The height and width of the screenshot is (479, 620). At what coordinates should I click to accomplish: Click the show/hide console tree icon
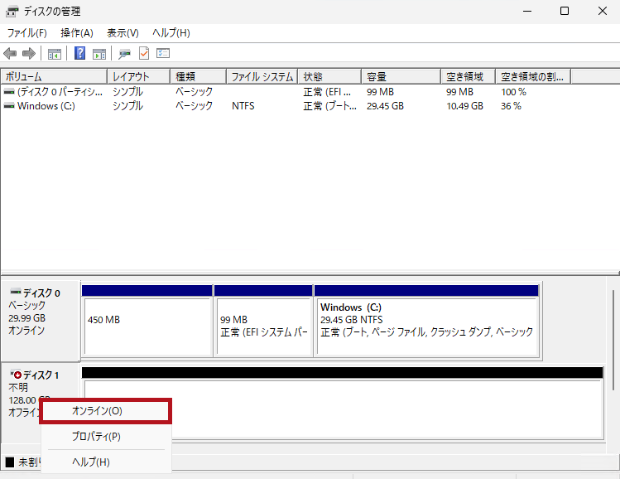55,54
